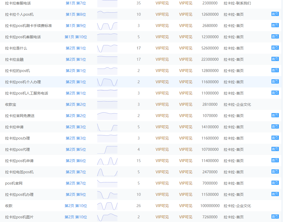Open the trend sparkline for 拉卡拉pos机刷卡手续费标准
The width and height of the screenshot is (283, 222).
click(x=107, y=26)
